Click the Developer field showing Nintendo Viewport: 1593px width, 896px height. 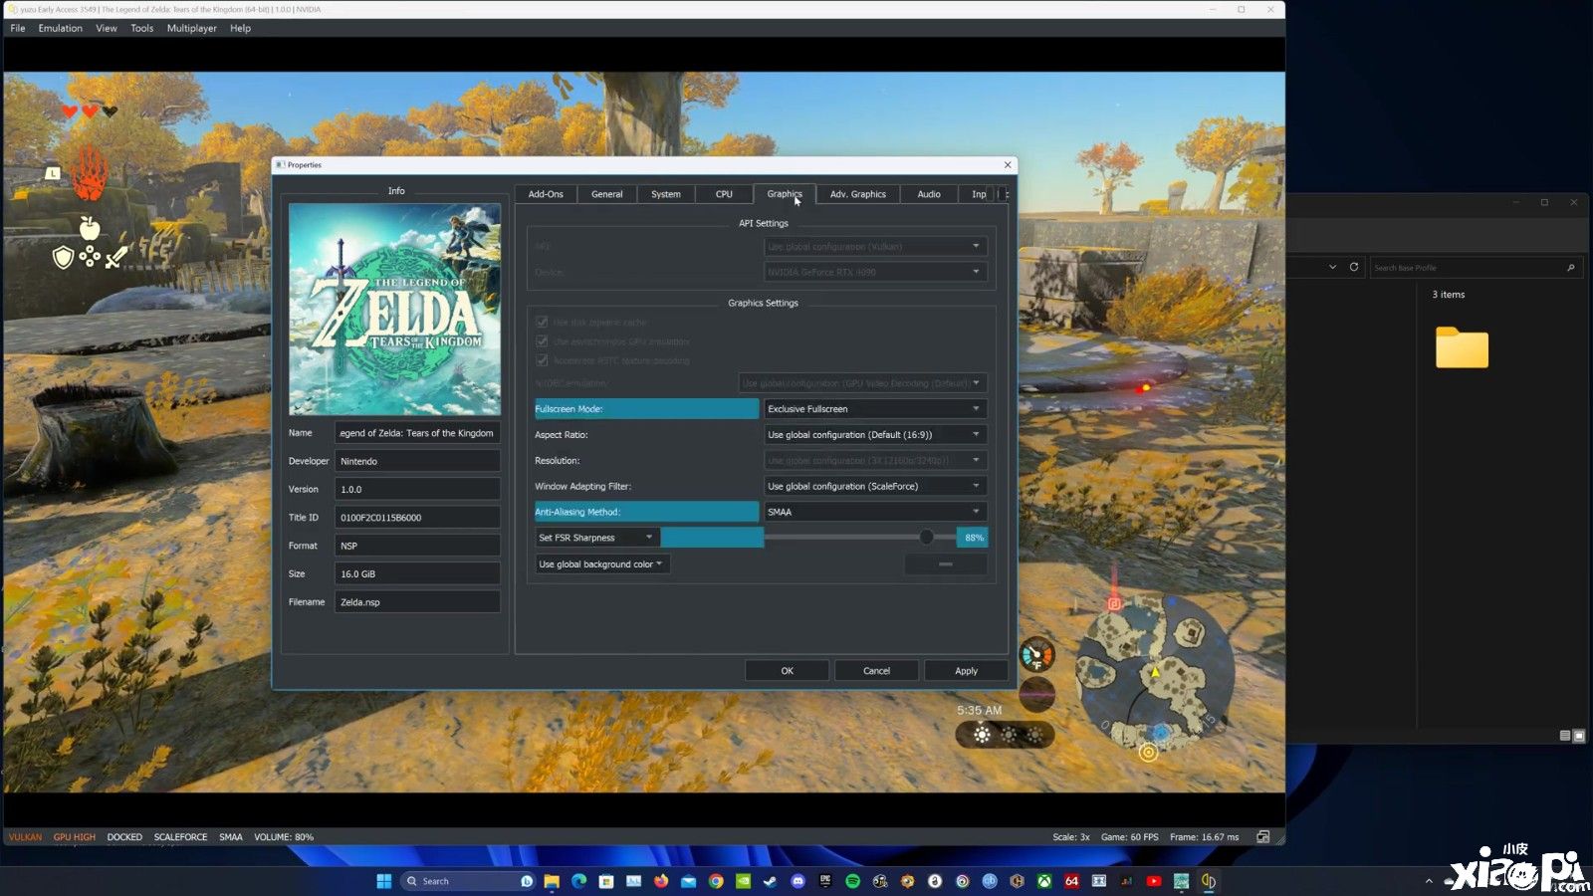(417, 461)
